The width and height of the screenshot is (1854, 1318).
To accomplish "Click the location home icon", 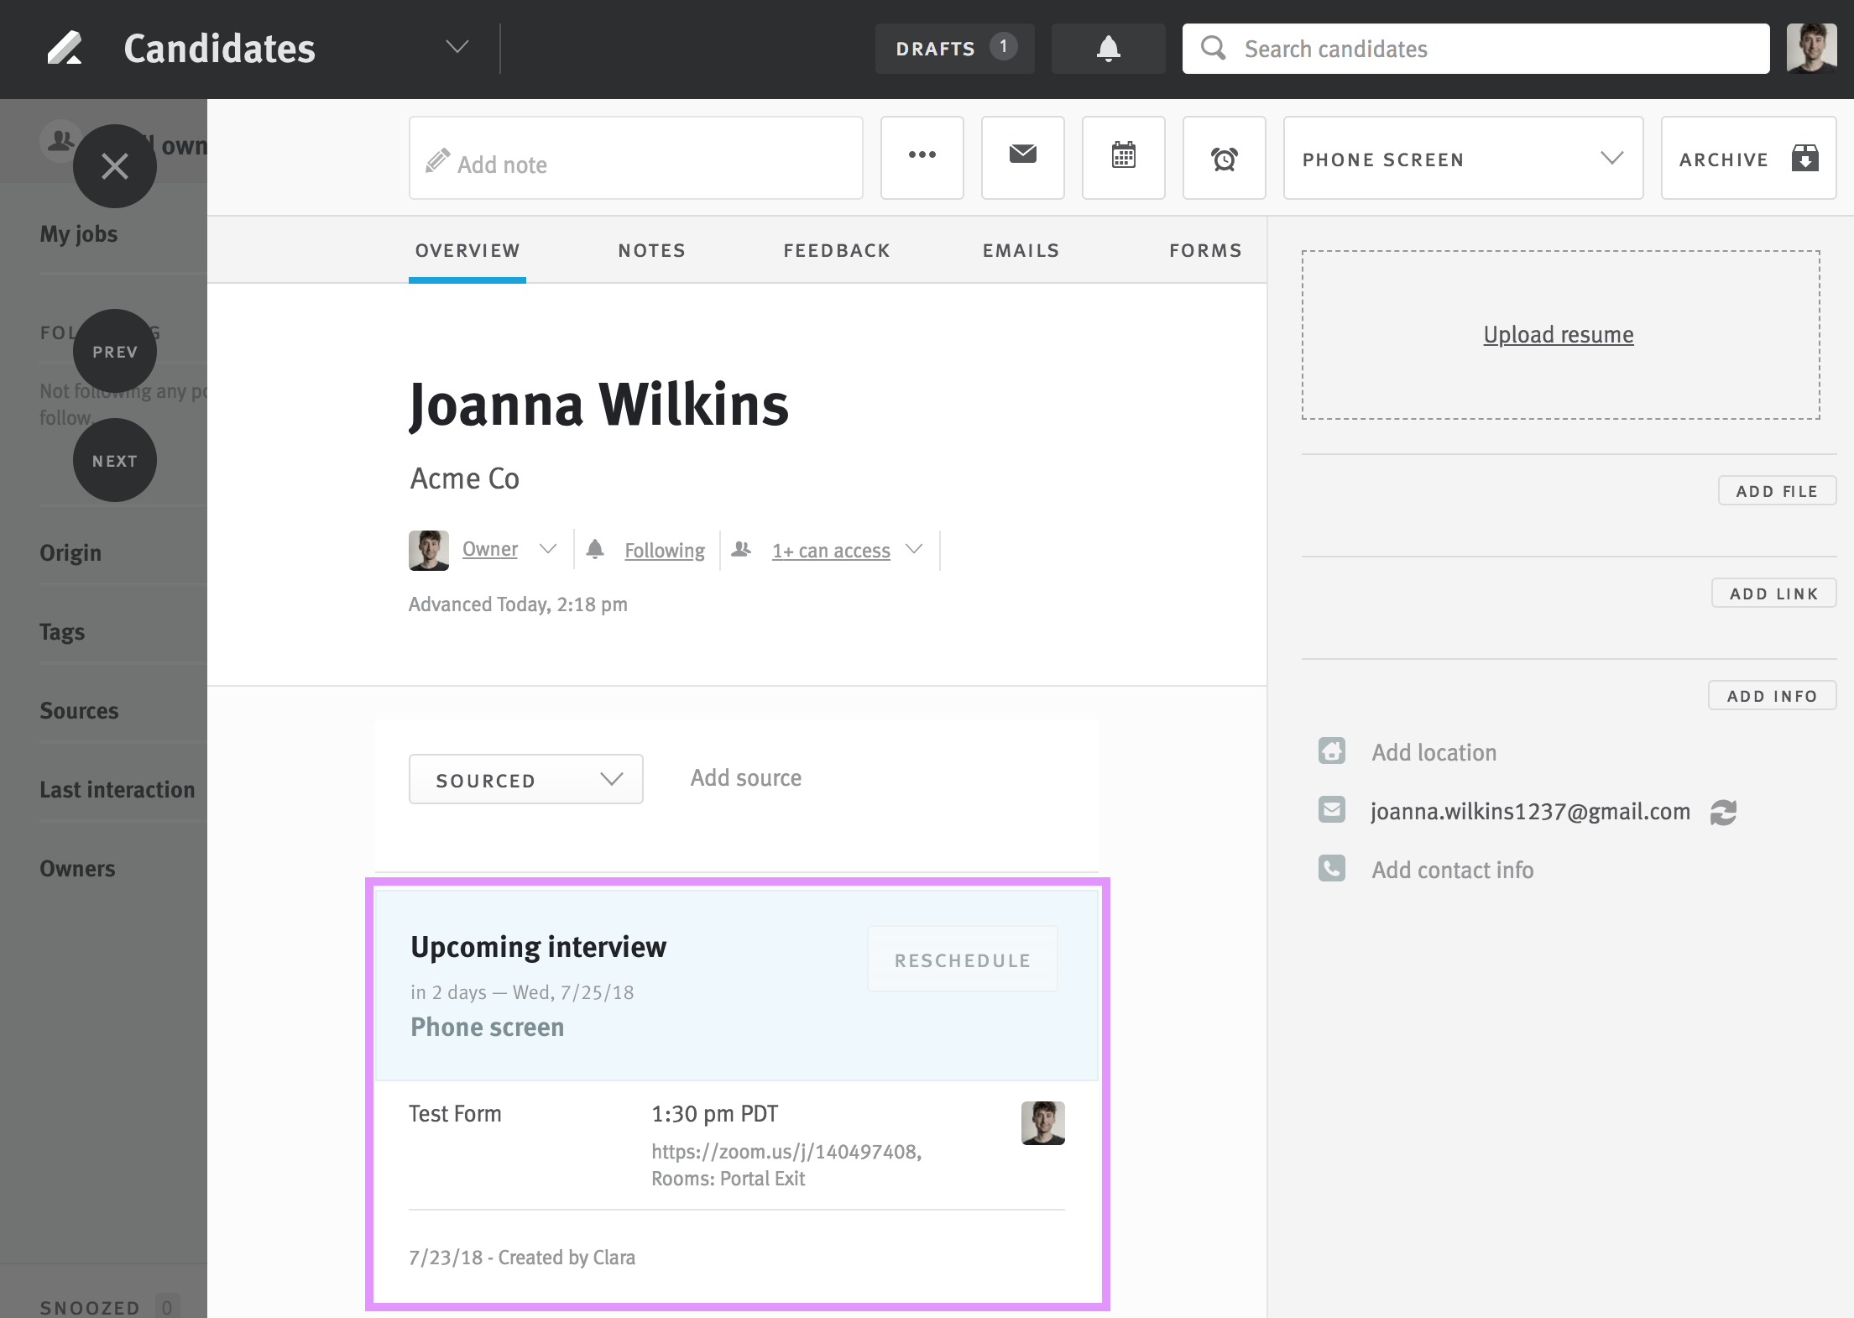I will (1331, 751).
